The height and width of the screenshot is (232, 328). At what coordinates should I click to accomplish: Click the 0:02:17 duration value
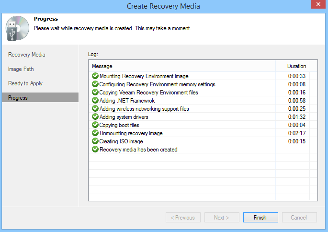[x=296, y=133]
